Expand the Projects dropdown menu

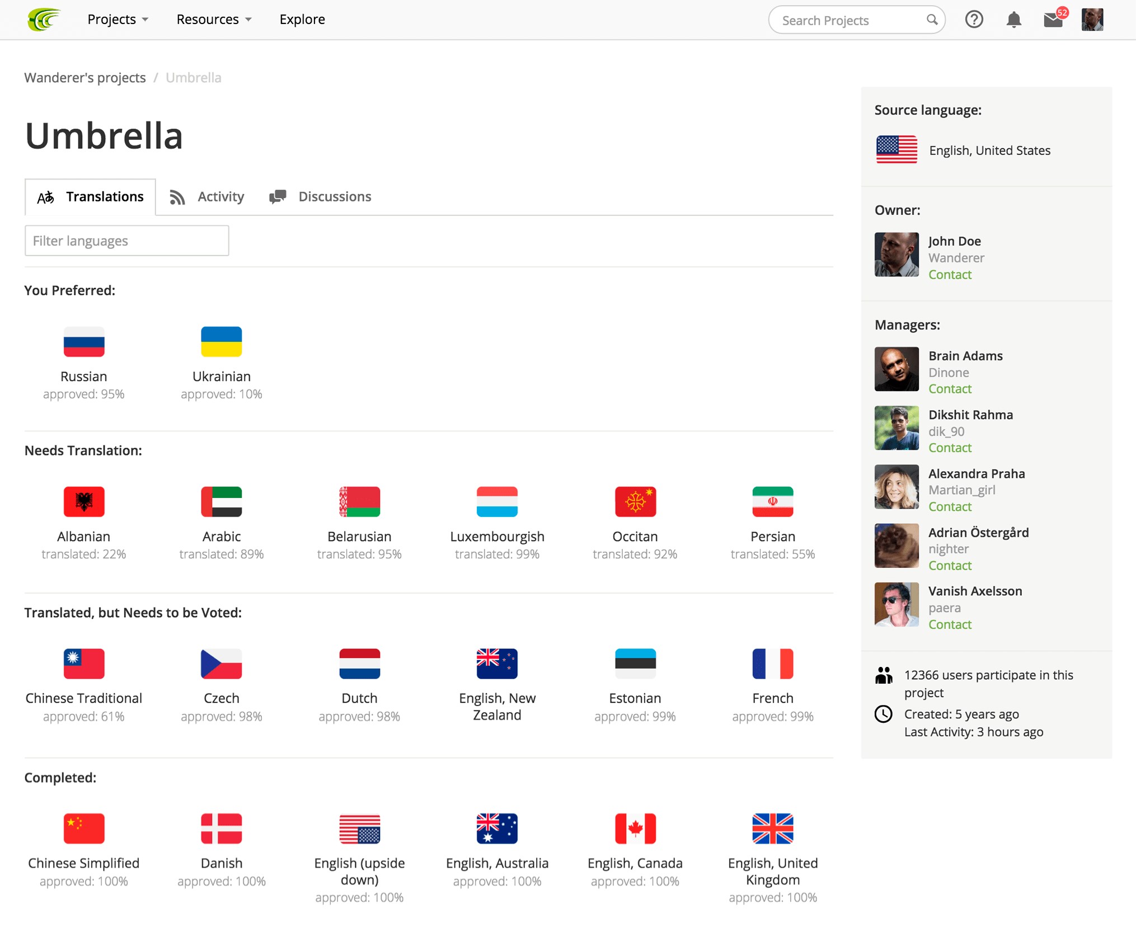tap(118, 20)
